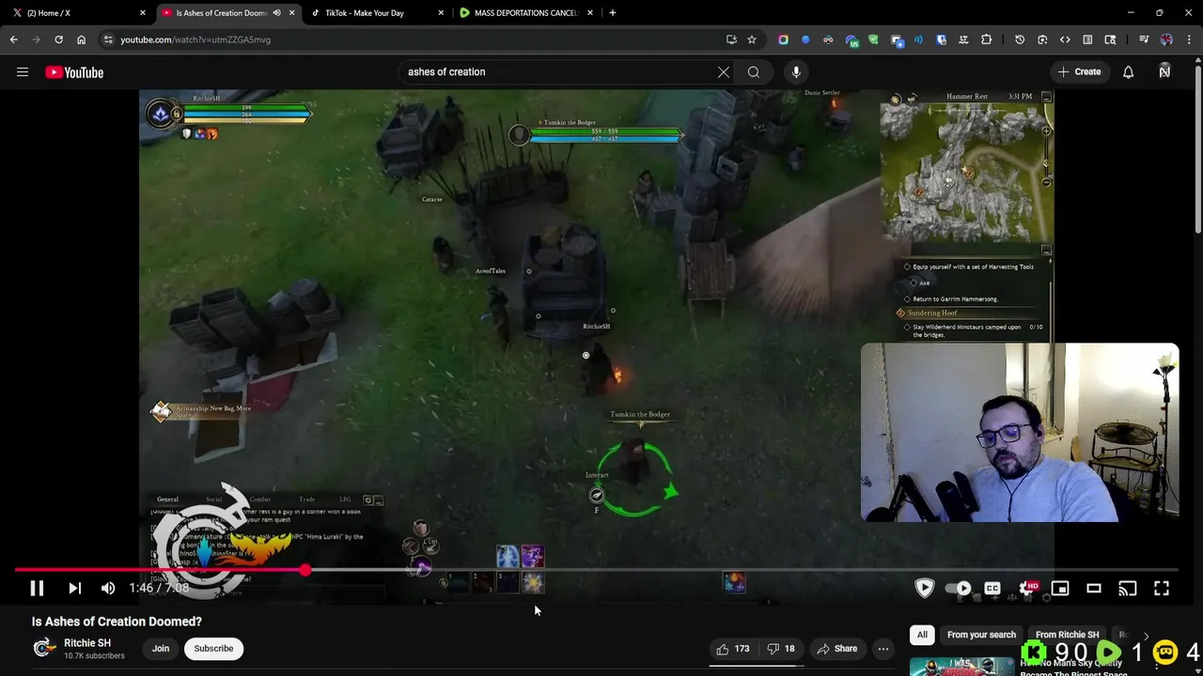Clear the search query with the X
Image resolution: width=1203 pixels, height=676 pixels.
click(x=724, y=72)
